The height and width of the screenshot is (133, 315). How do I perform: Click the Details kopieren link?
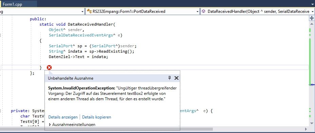coord(96,117)
